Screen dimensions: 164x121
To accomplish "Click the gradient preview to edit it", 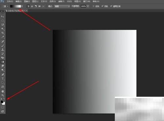I will [x=15, y=6].
